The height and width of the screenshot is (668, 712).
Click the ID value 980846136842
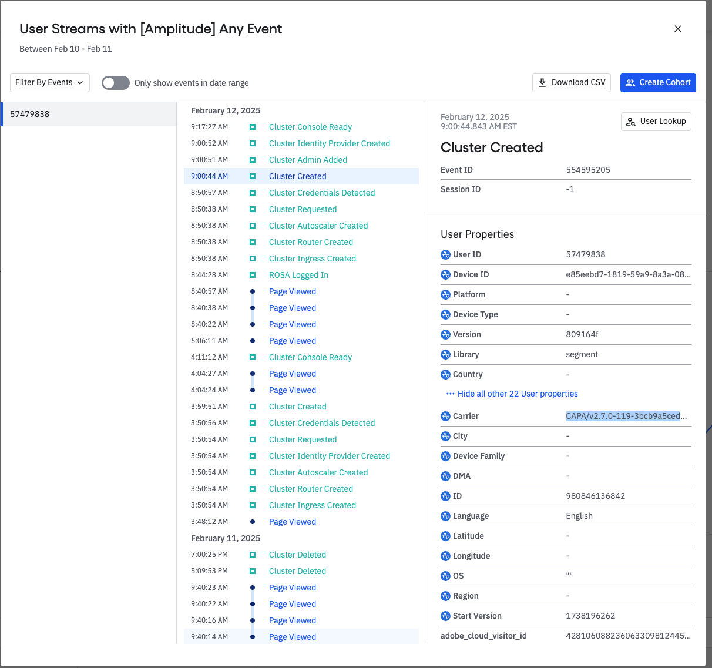595,496
